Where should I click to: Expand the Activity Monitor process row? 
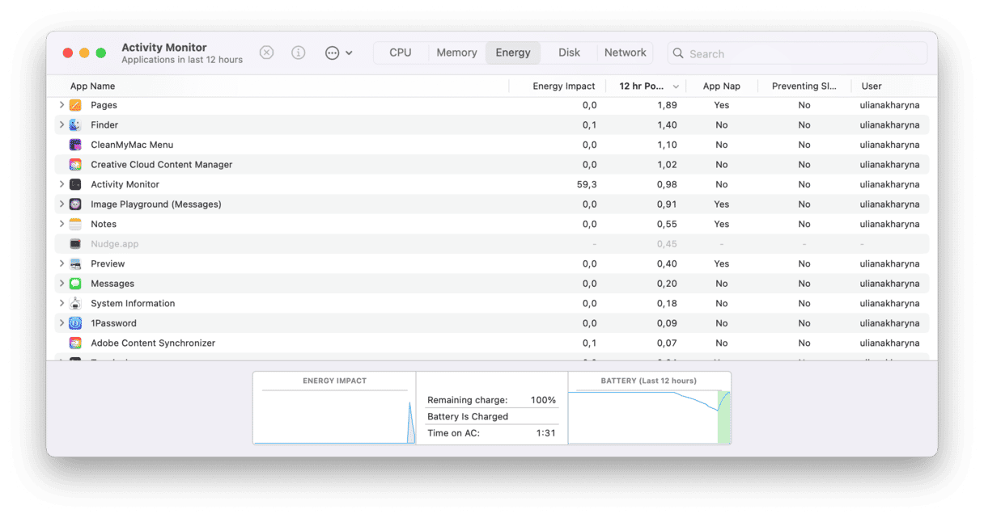(61, 184)
